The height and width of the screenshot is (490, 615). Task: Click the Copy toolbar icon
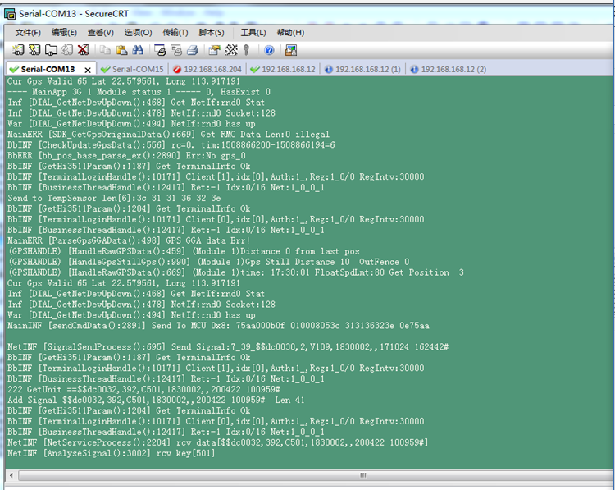(105, 50)
